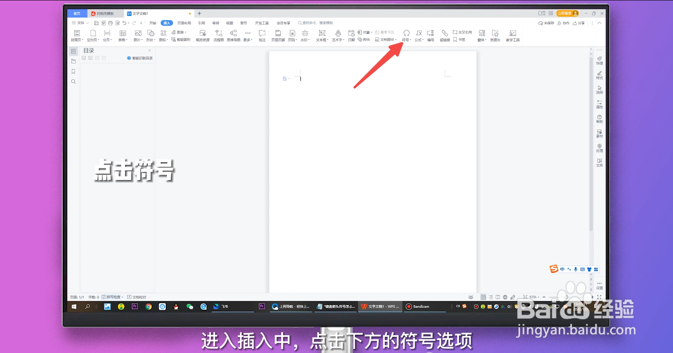Expand the 图表 chart dropdown

(x=179, y=32)
